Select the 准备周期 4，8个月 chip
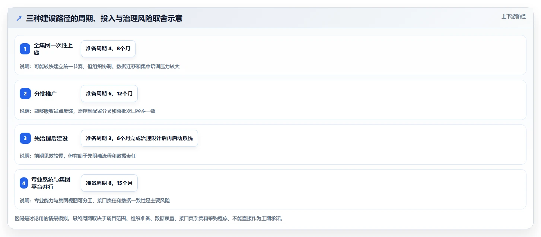 [x=108, y=49]
